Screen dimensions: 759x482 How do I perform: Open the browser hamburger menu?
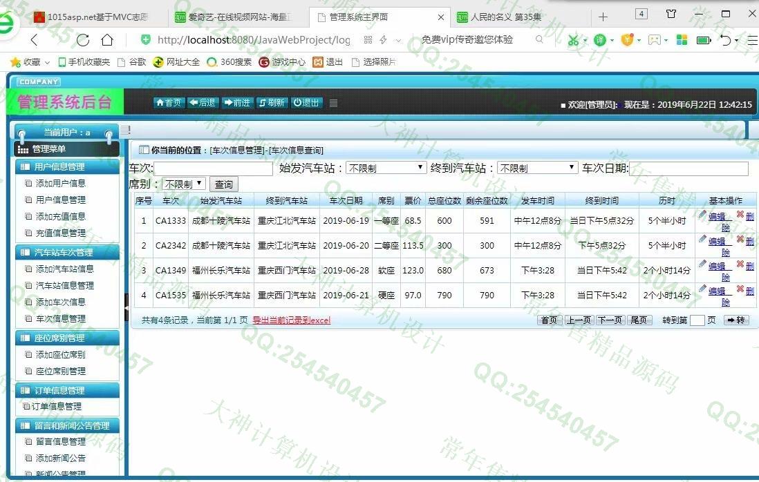coord(752,41)
